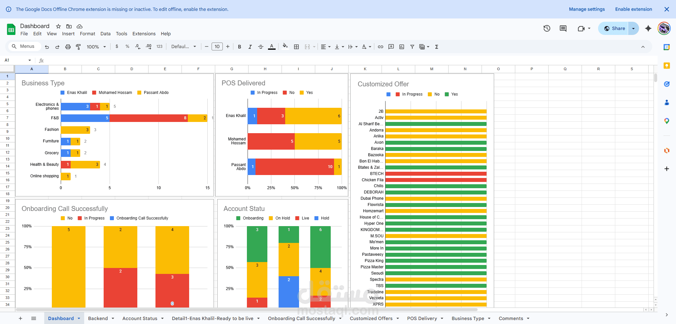Toggle italic formatting

click(250, 47)
